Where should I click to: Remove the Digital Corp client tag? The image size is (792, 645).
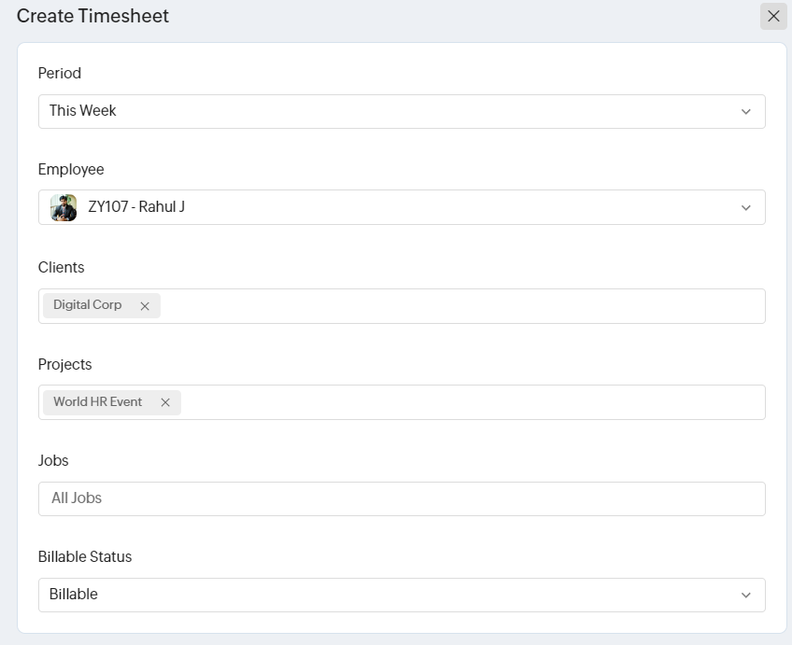click(x=145, y=306)
